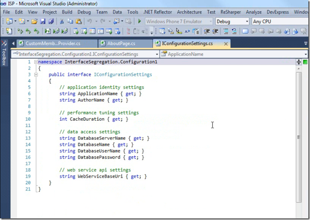This screenshot has width=310, height=220.
Task: Click the Navigate Backward icon
Action: (x=116, y=21)
